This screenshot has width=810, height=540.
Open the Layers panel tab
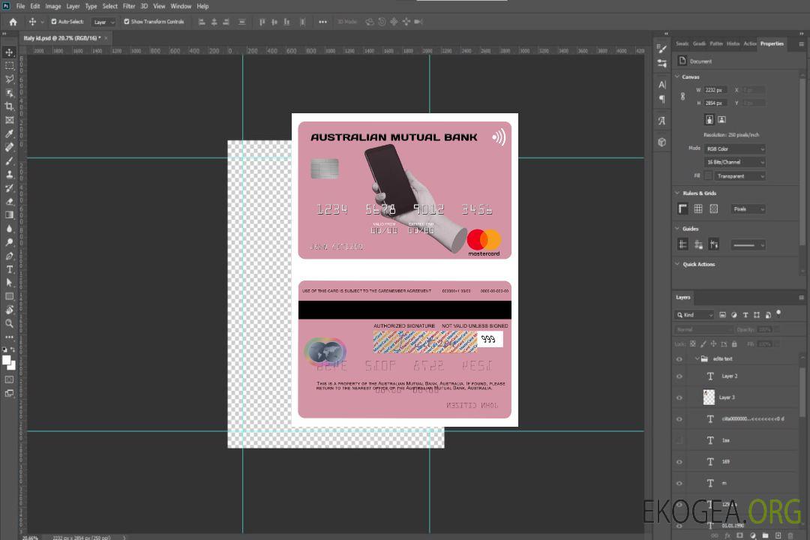[x=683, y=297]
